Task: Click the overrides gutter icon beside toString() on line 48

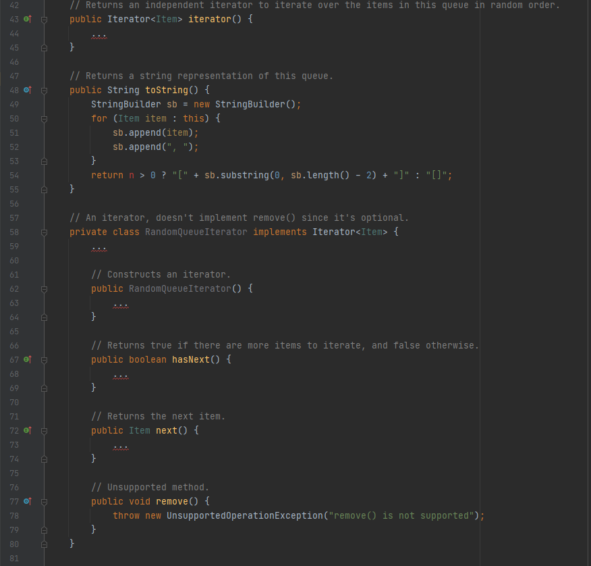Action: [28, 90]
